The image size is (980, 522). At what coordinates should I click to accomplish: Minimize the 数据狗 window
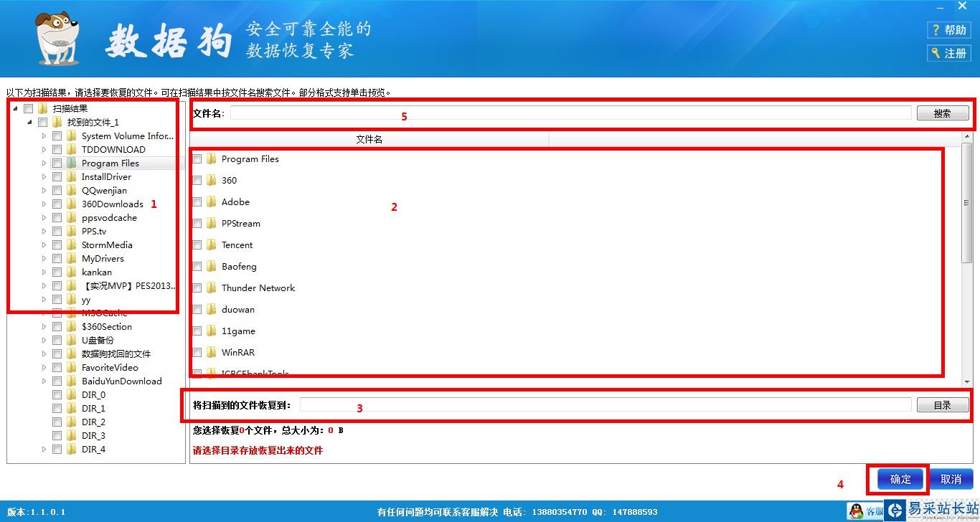(938, 6)
